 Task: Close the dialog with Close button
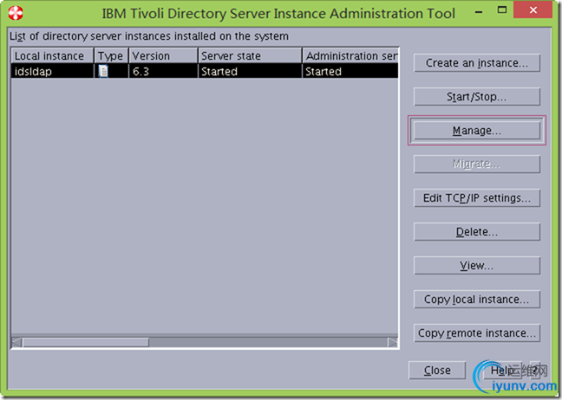click(x=437, y=370)
